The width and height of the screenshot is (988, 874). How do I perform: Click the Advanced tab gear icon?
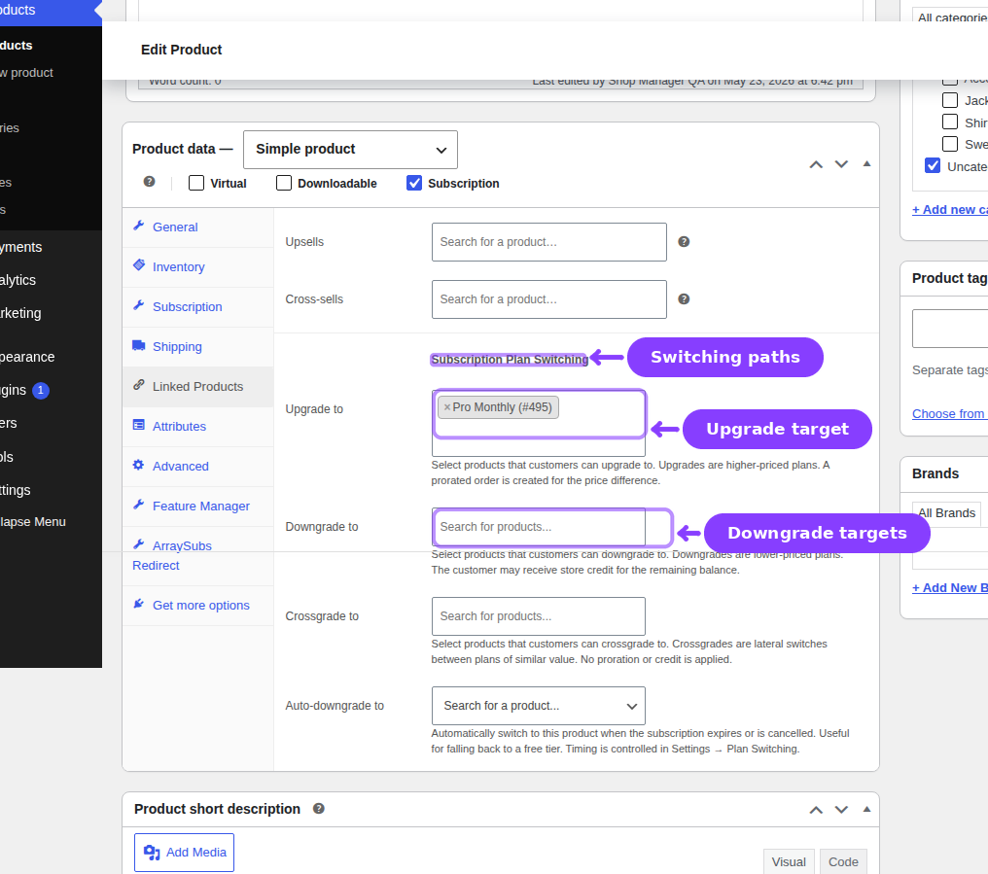tap(139, 465)
